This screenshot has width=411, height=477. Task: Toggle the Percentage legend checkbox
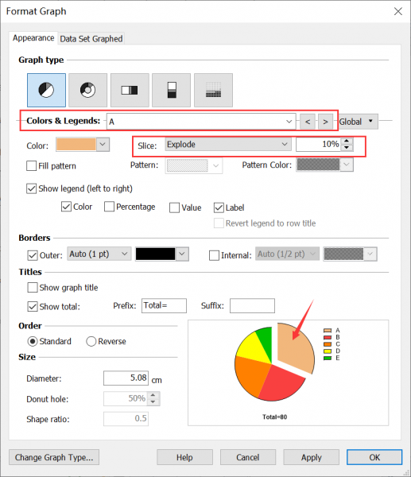[109, 207]
